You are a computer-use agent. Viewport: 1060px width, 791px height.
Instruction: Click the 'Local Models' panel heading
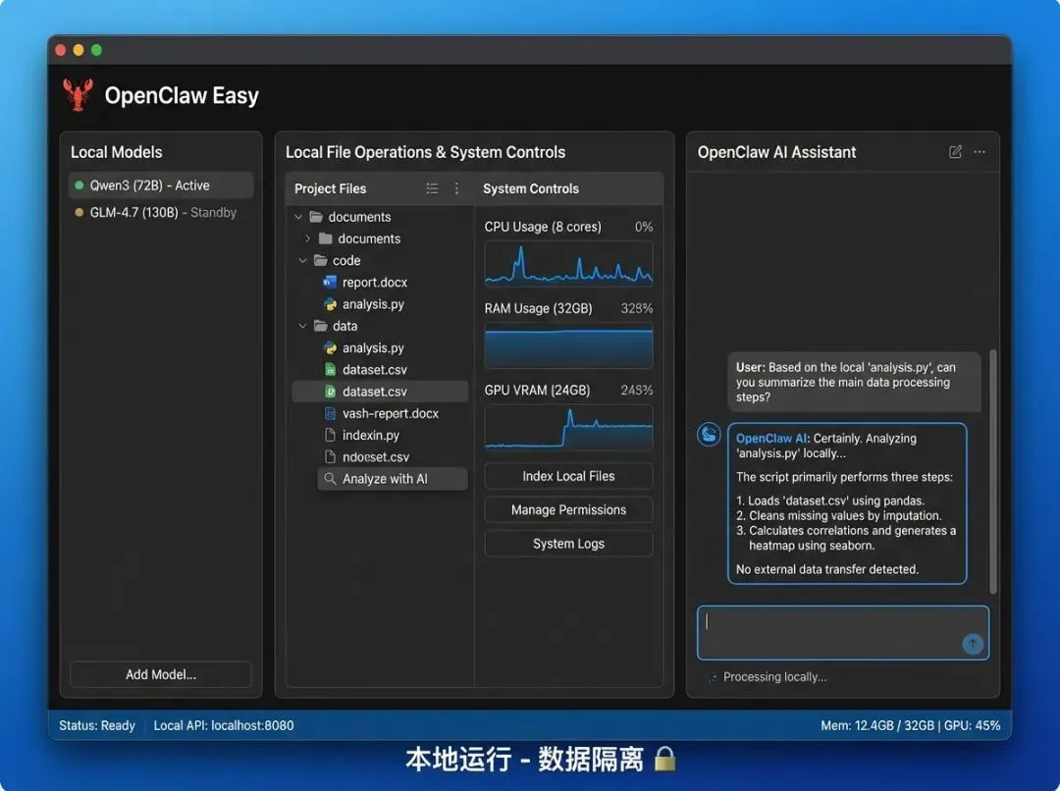tap(116, 152)
